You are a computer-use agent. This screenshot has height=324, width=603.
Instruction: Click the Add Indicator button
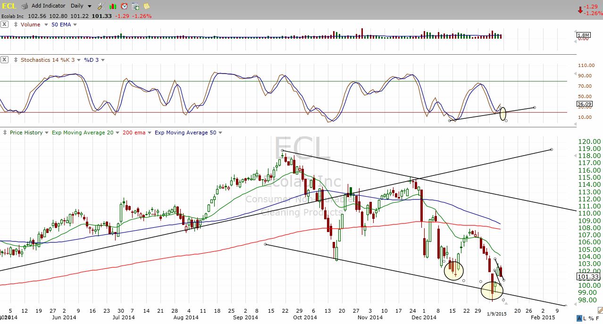(48, 6)
